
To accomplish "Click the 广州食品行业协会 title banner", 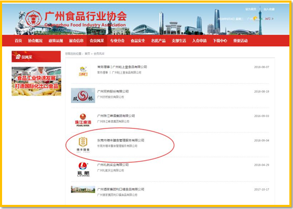I will (86, 16).
